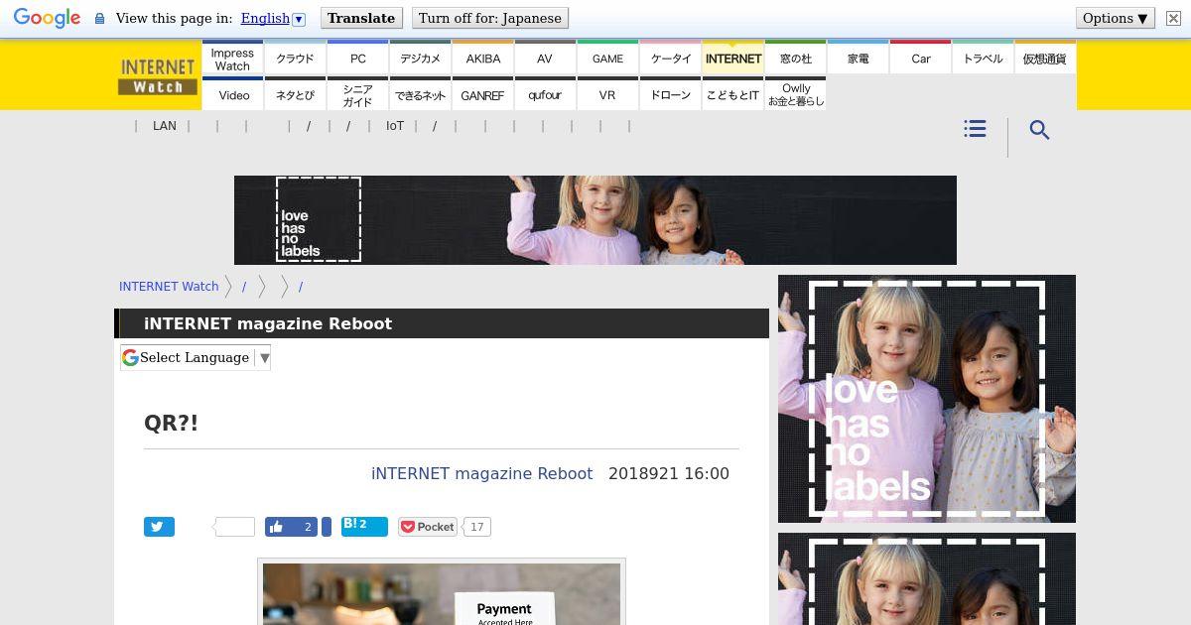Open the 仮想通貨 tab
The height and width of the screenshot is (625, 1191).
[1045, 59]
